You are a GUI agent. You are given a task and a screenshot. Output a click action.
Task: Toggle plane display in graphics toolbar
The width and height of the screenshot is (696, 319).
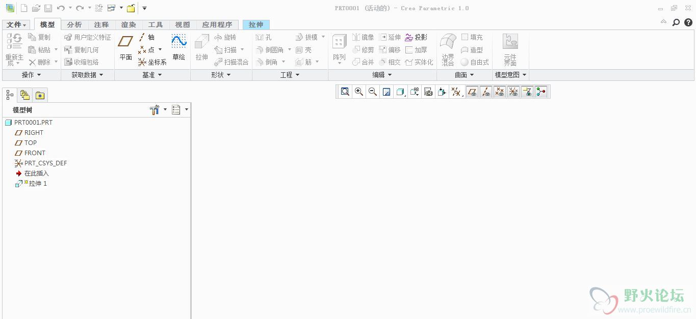[x=472, y=92]
